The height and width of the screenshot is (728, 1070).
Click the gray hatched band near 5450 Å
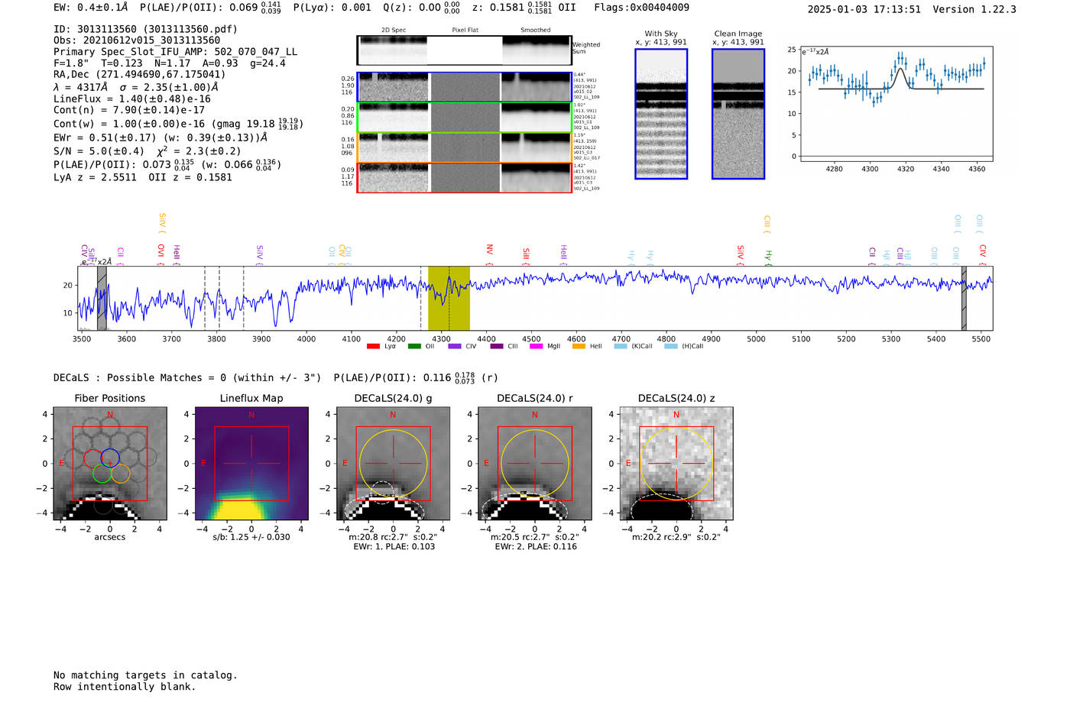(964, 299)
